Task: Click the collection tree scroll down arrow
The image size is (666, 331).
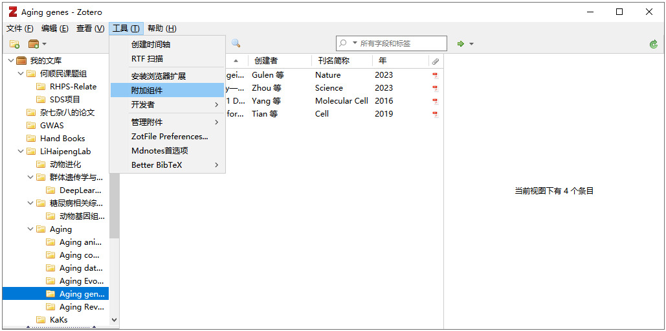Action: pos(114,319)
